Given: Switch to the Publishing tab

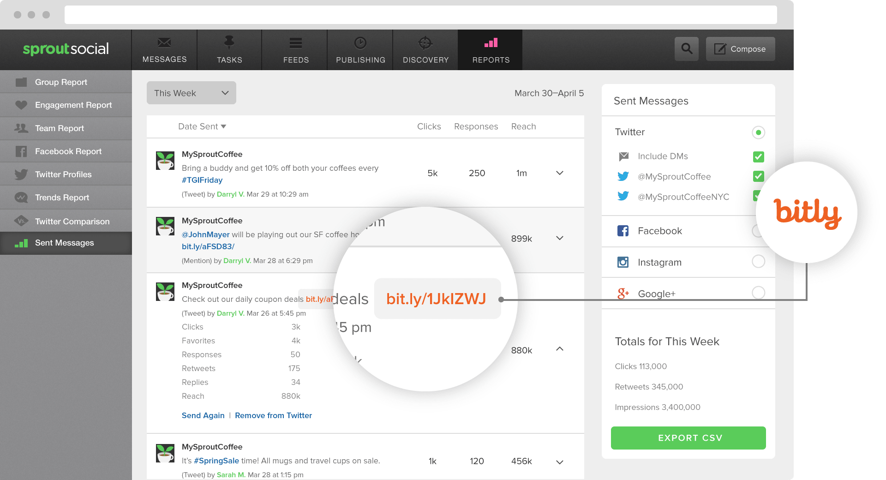Looking at the screenshot, I should [360, 50].
